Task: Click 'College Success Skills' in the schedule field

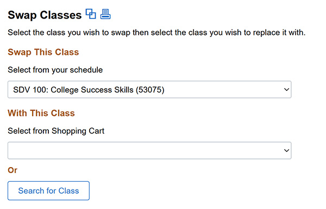Action: tap(92, 90)
